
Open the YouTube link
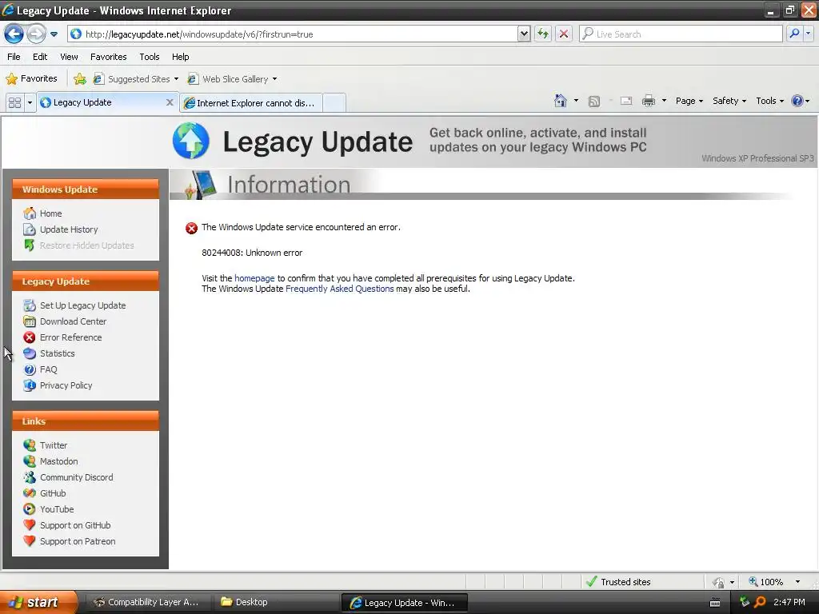point(57,509)
